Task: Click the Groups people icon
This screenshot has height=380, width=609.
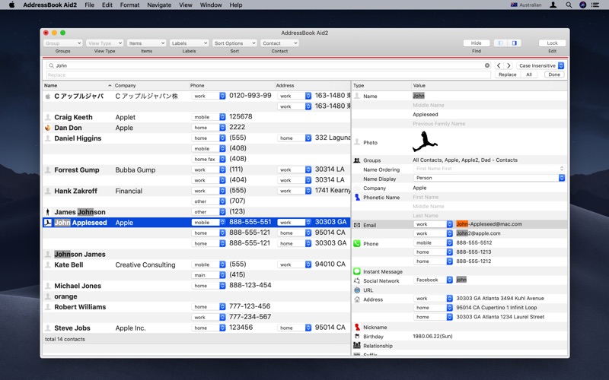Action: click(x=357, y=160)
